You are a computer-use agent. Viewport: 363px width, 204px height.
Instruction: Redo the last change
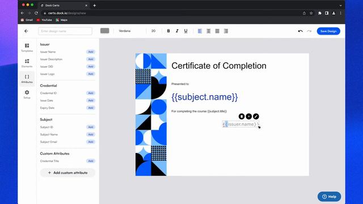[309, 31]
